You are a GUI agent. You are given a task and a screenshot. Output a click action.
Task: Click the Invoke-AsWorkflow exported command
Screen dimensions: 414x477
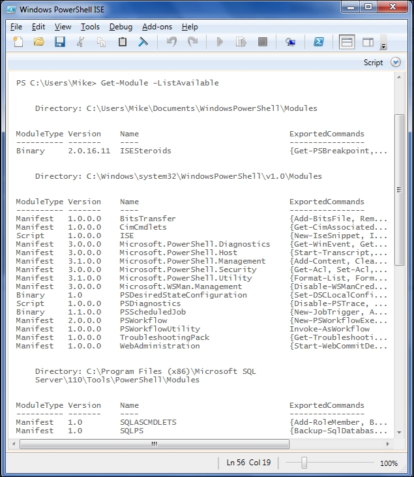pyautogui.click(x=329, y=329)
